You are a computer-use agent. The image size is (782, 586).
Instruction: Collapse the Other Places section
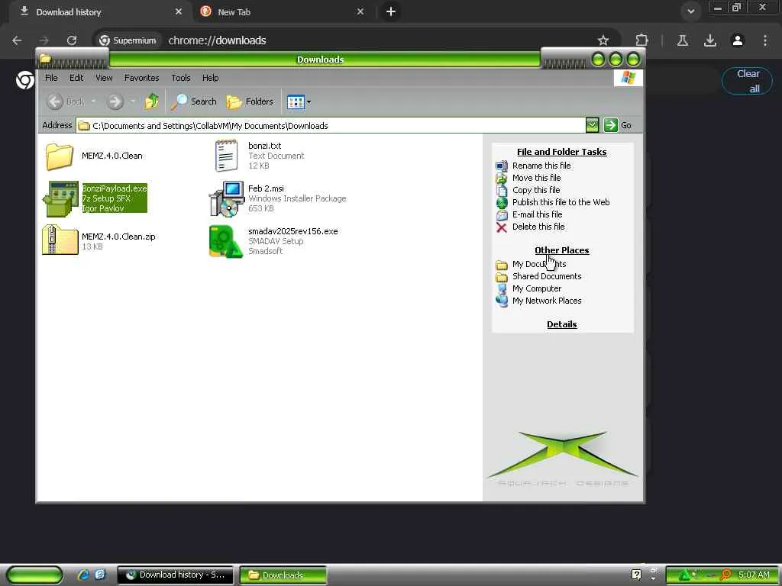tap(561, 250)
